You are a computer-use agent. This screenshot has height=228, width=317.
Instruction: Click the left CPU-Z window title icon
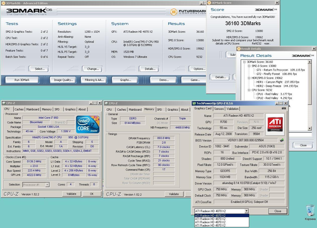(4, 103)
